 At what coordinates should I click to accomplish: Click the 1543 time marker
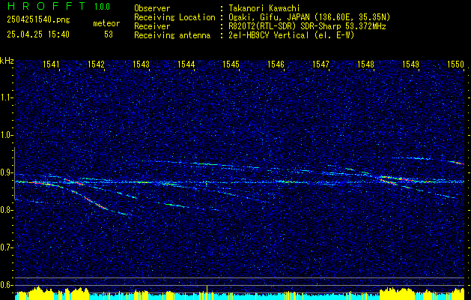[x=141, y=64]
